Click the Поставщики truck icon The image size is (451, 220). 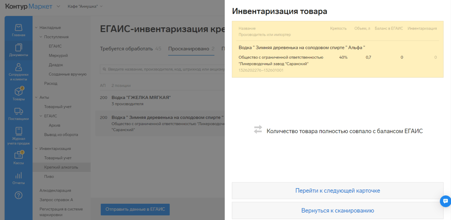(x=18, y=114)
